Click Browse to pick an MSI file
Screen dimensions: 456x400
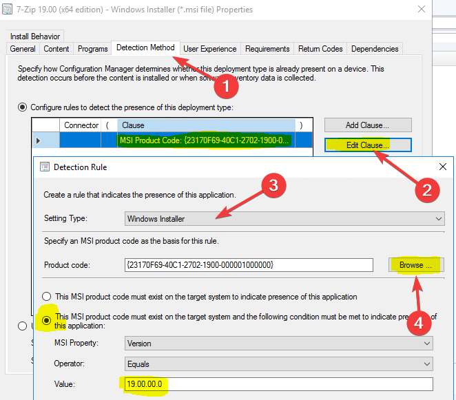coord(416,265)
